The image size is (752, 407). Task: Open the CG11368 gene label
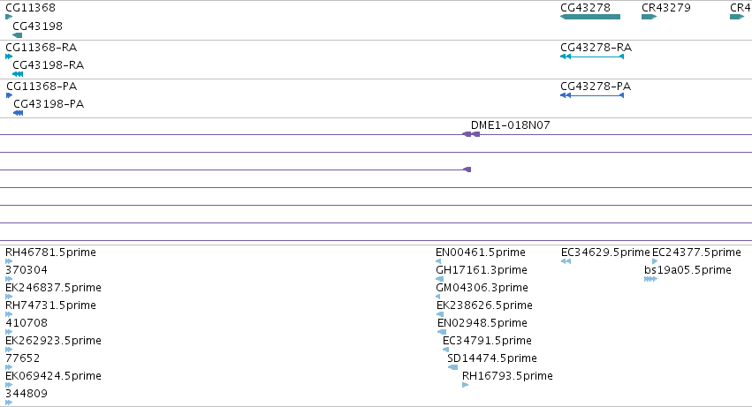pyautogui.click(x=30, y=8)
